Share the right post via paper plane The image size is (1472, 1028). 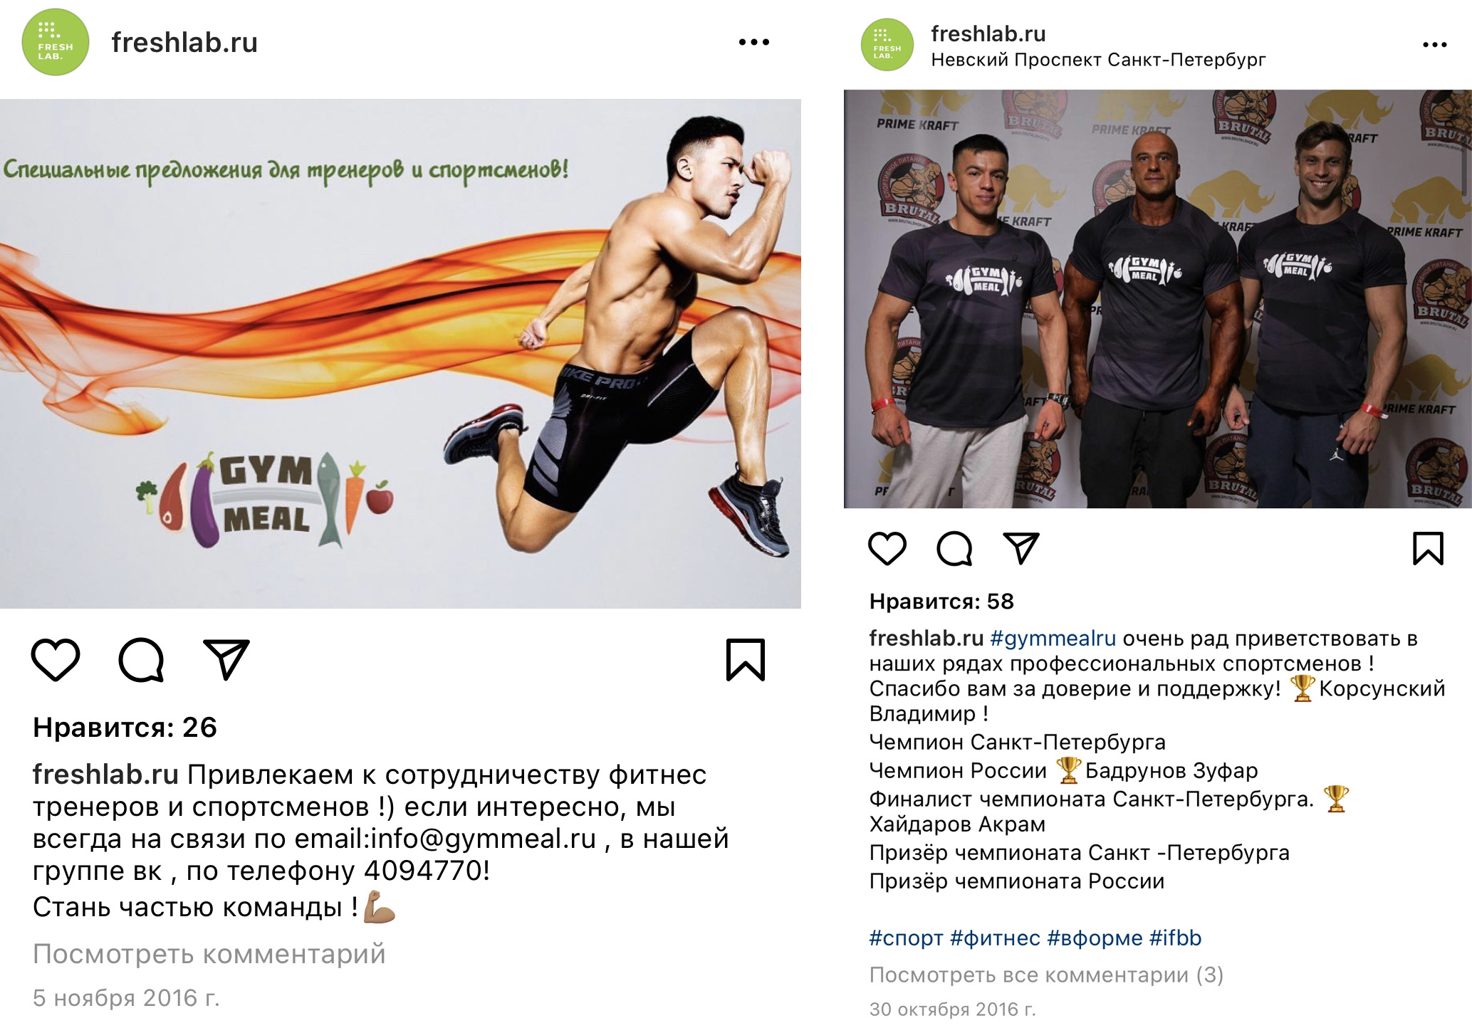(1021, 547)
